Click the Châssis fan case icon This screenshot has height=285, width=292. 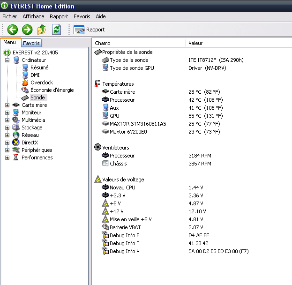pos(105,163)
